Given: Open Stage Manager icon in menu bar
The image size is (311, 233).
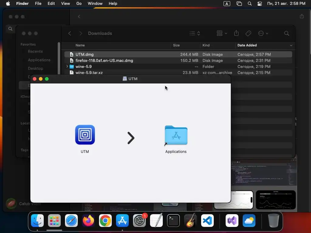Looking at the screenshot, I should pyautogui.click(x=239, y=4).
